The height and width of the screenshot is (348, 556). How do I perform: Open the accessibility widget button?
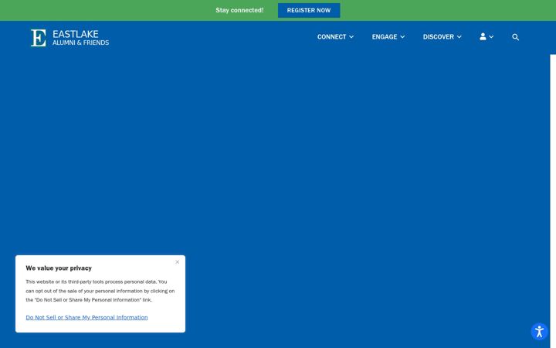(539, 332)
